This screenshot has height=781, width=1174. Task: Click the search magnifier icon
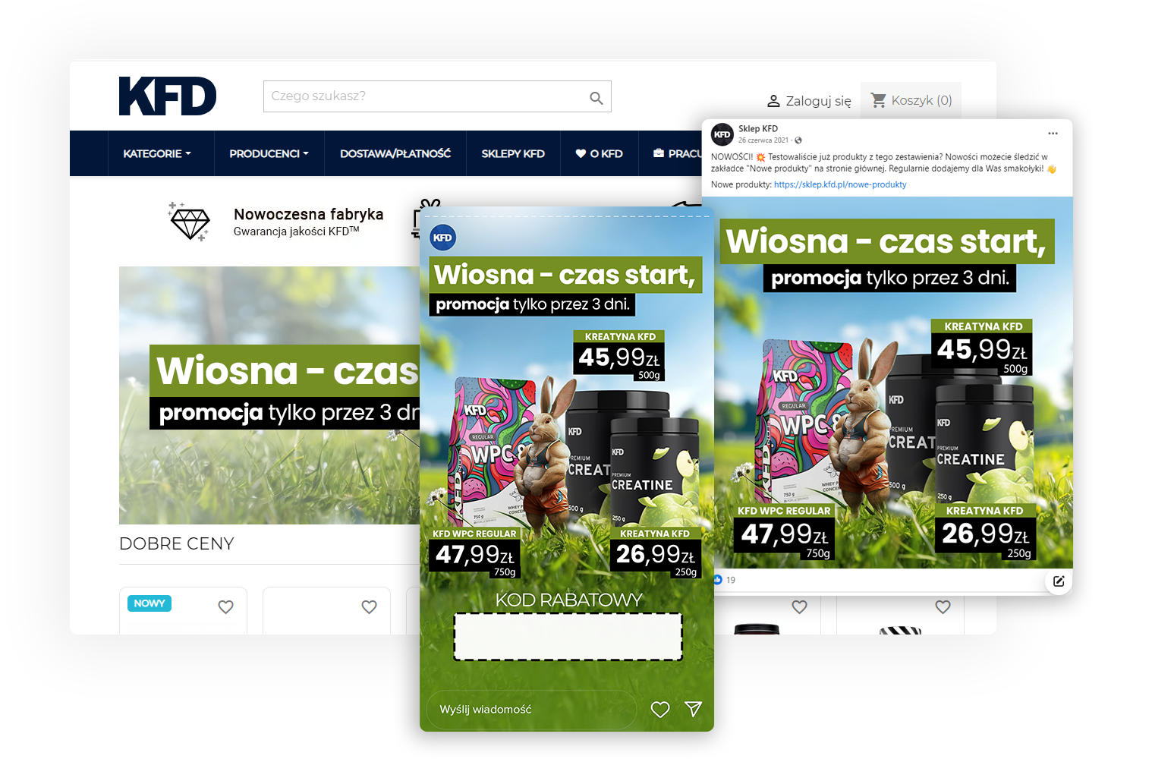[596, 98]
